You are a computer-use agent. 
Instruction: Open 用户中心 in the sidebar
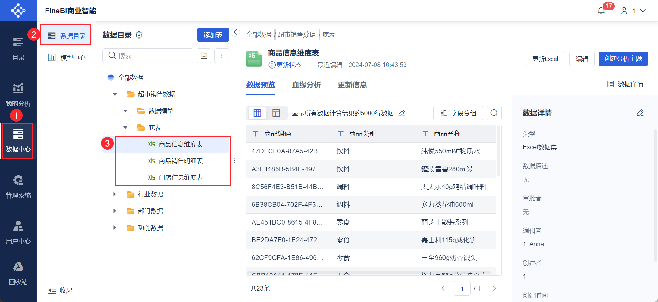pos(18,232)
